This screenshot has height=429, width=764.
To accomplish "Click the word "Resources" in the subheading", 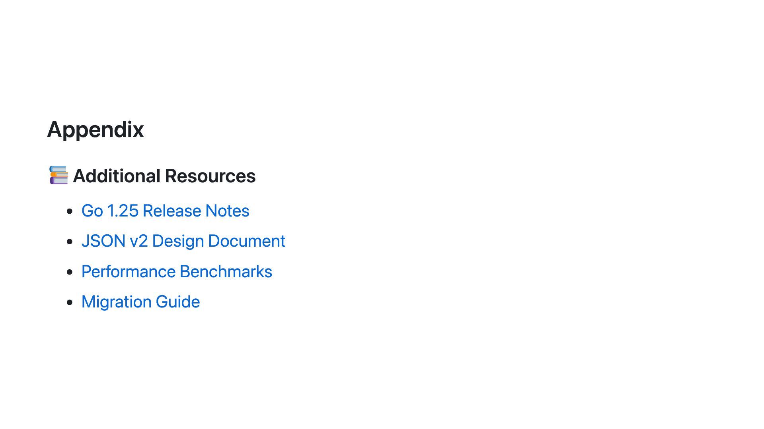I will 210,176.
